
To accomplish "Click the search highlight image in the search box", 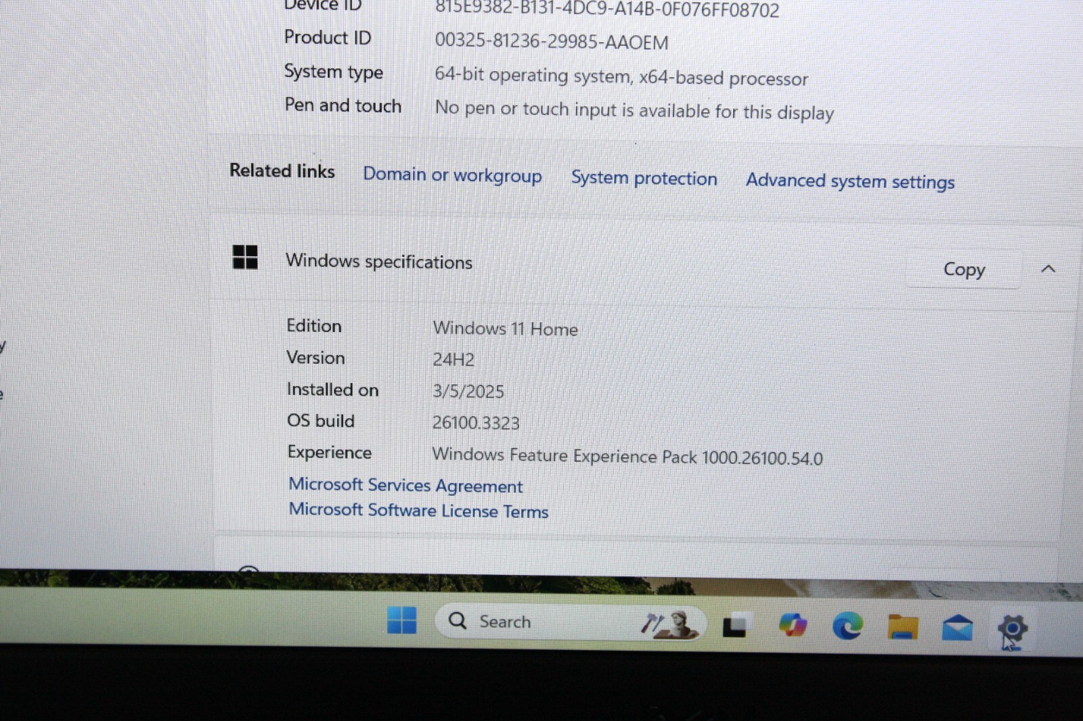I will (669, 624).
